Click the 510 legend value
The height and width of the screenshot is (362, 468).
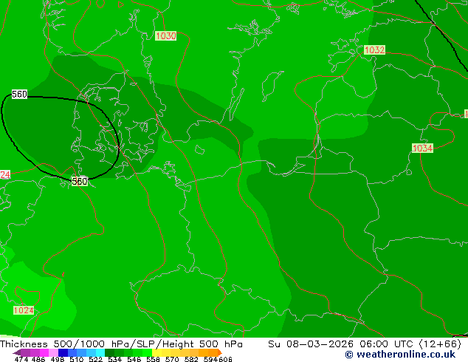(77, 359)
